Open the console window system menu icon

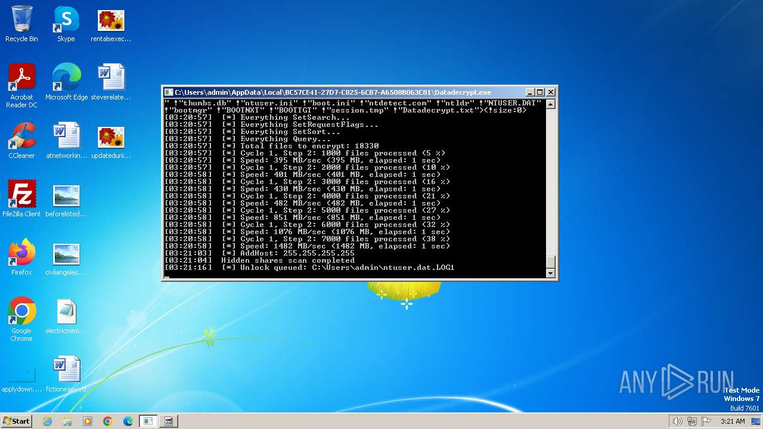point(169,92)
